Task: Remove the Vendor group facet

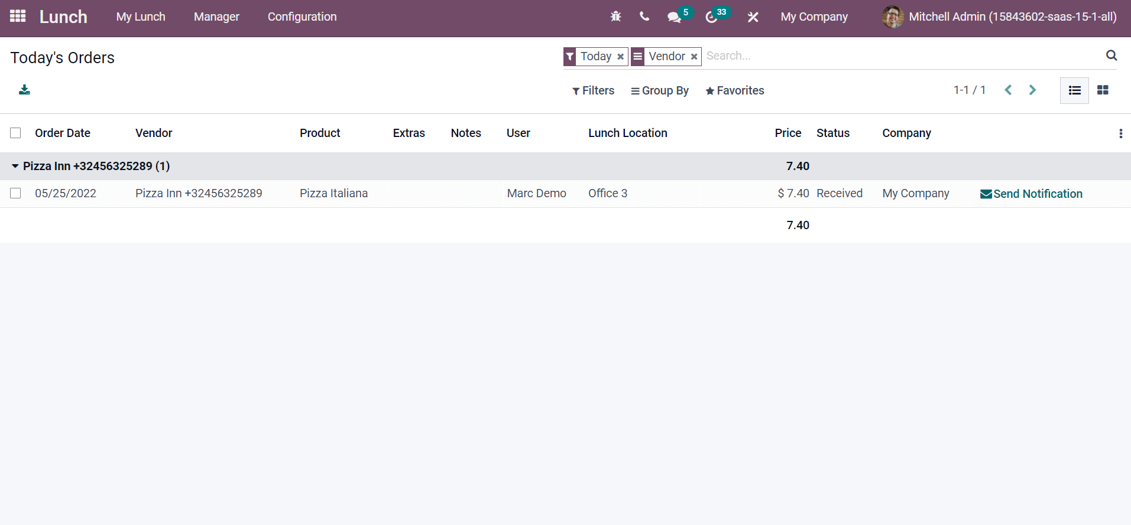Action: (694, 57)
